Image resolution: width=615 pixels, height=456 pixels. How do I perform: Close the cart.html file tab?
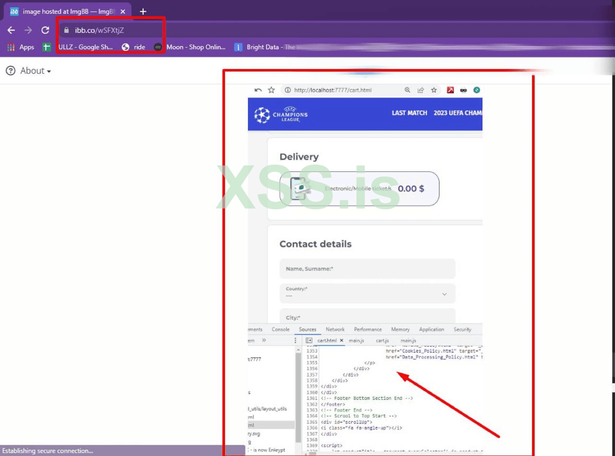tap(342, 340)
